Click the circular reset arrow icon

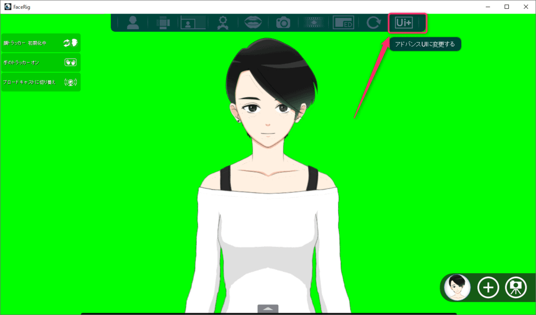point(373,22)
